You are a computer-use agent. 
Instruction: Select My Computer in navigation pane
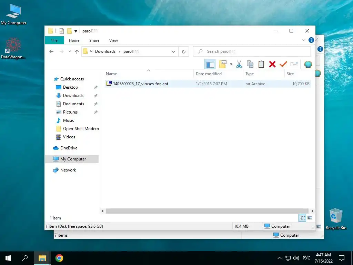point(72,159)
